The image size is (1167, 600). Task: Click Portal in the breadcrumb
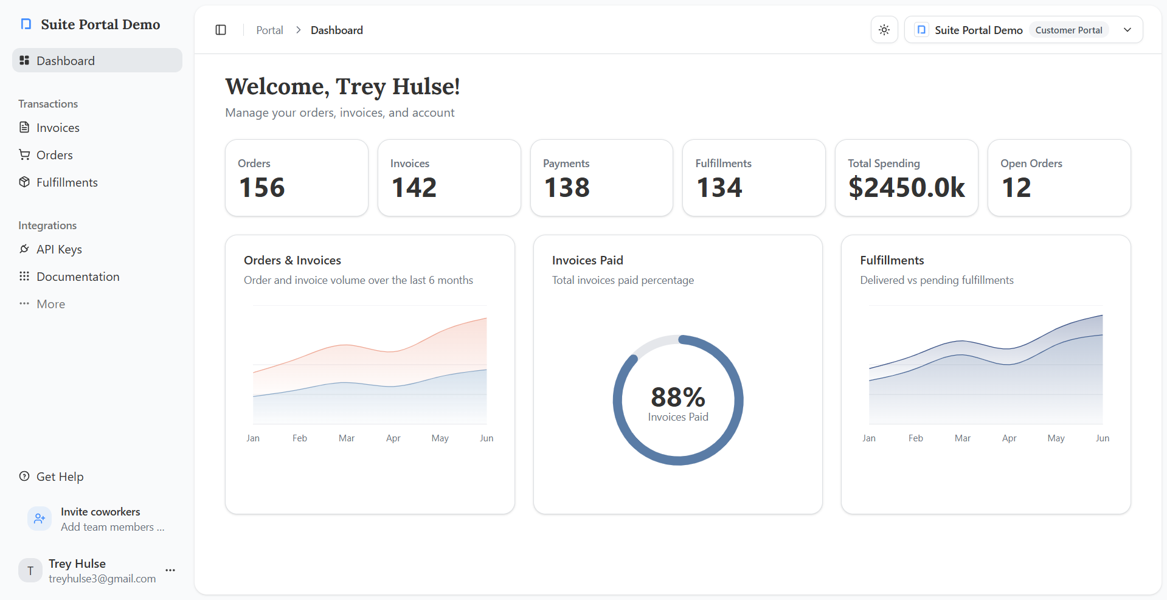269,29
